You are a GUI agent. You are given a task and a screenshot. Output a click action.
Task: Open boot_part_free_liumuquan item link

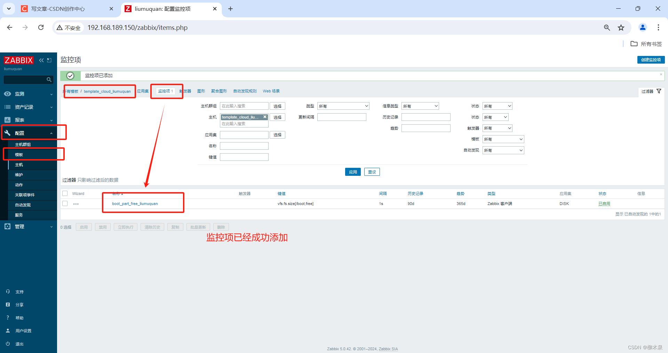[135, 204]
